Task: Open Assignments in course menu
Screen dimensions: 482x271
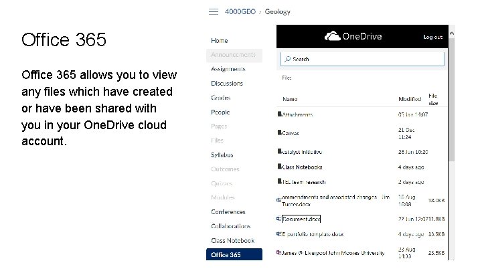Action: 228,69
